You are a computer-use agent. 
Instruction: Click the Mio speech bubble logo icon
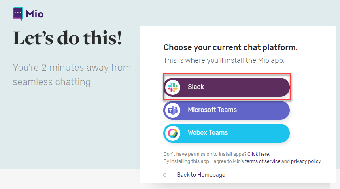point(18,14)
